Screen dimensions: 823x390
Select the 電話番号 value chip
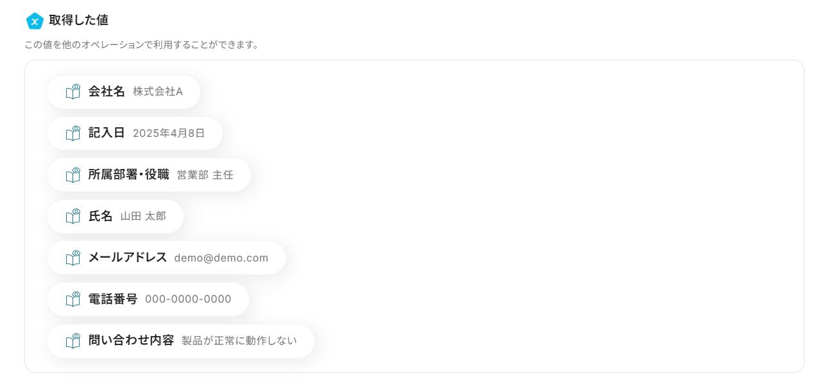pos(112,299)
